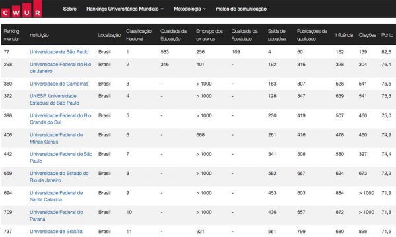
Task: Click the Localização column header
Action: (110, 35)
